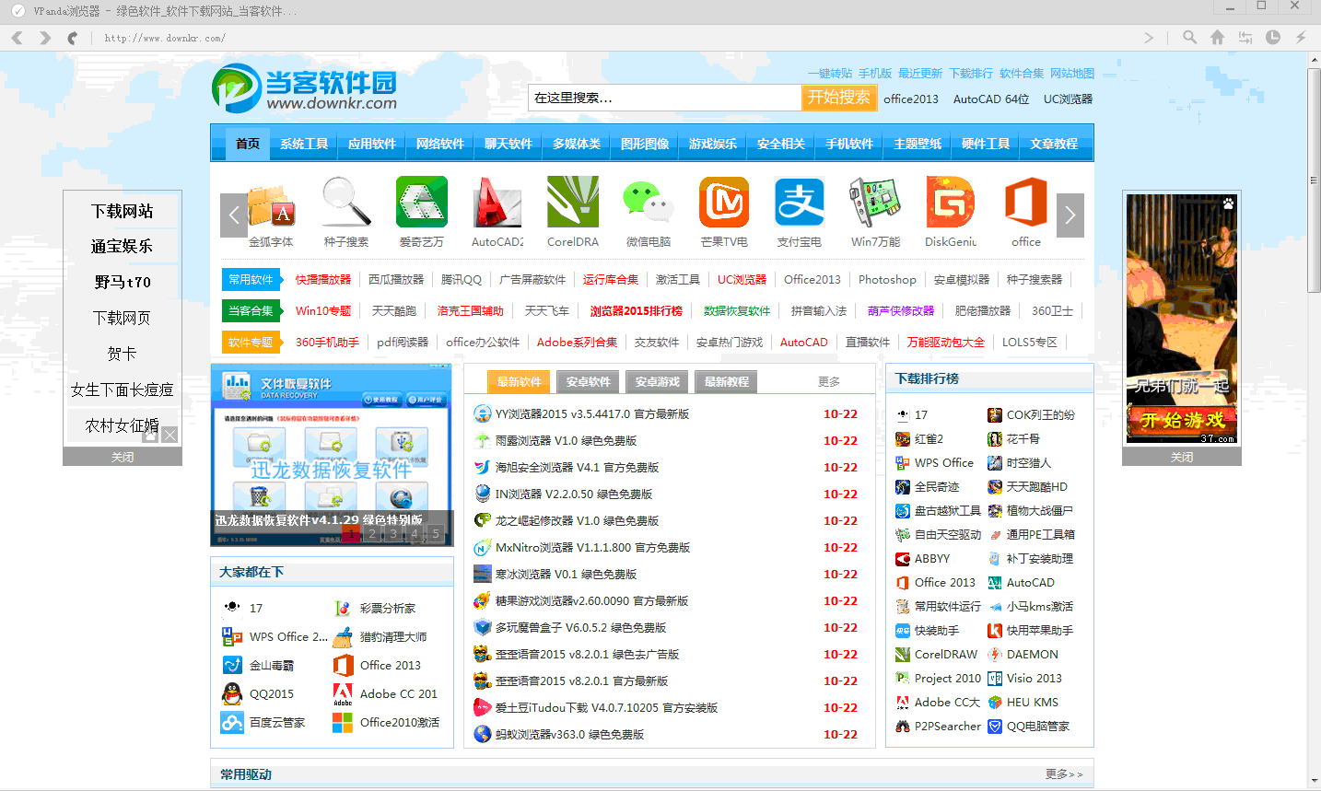Open the 迅龙数据恢复软件 slideshow thumbnail

(332, 456)
